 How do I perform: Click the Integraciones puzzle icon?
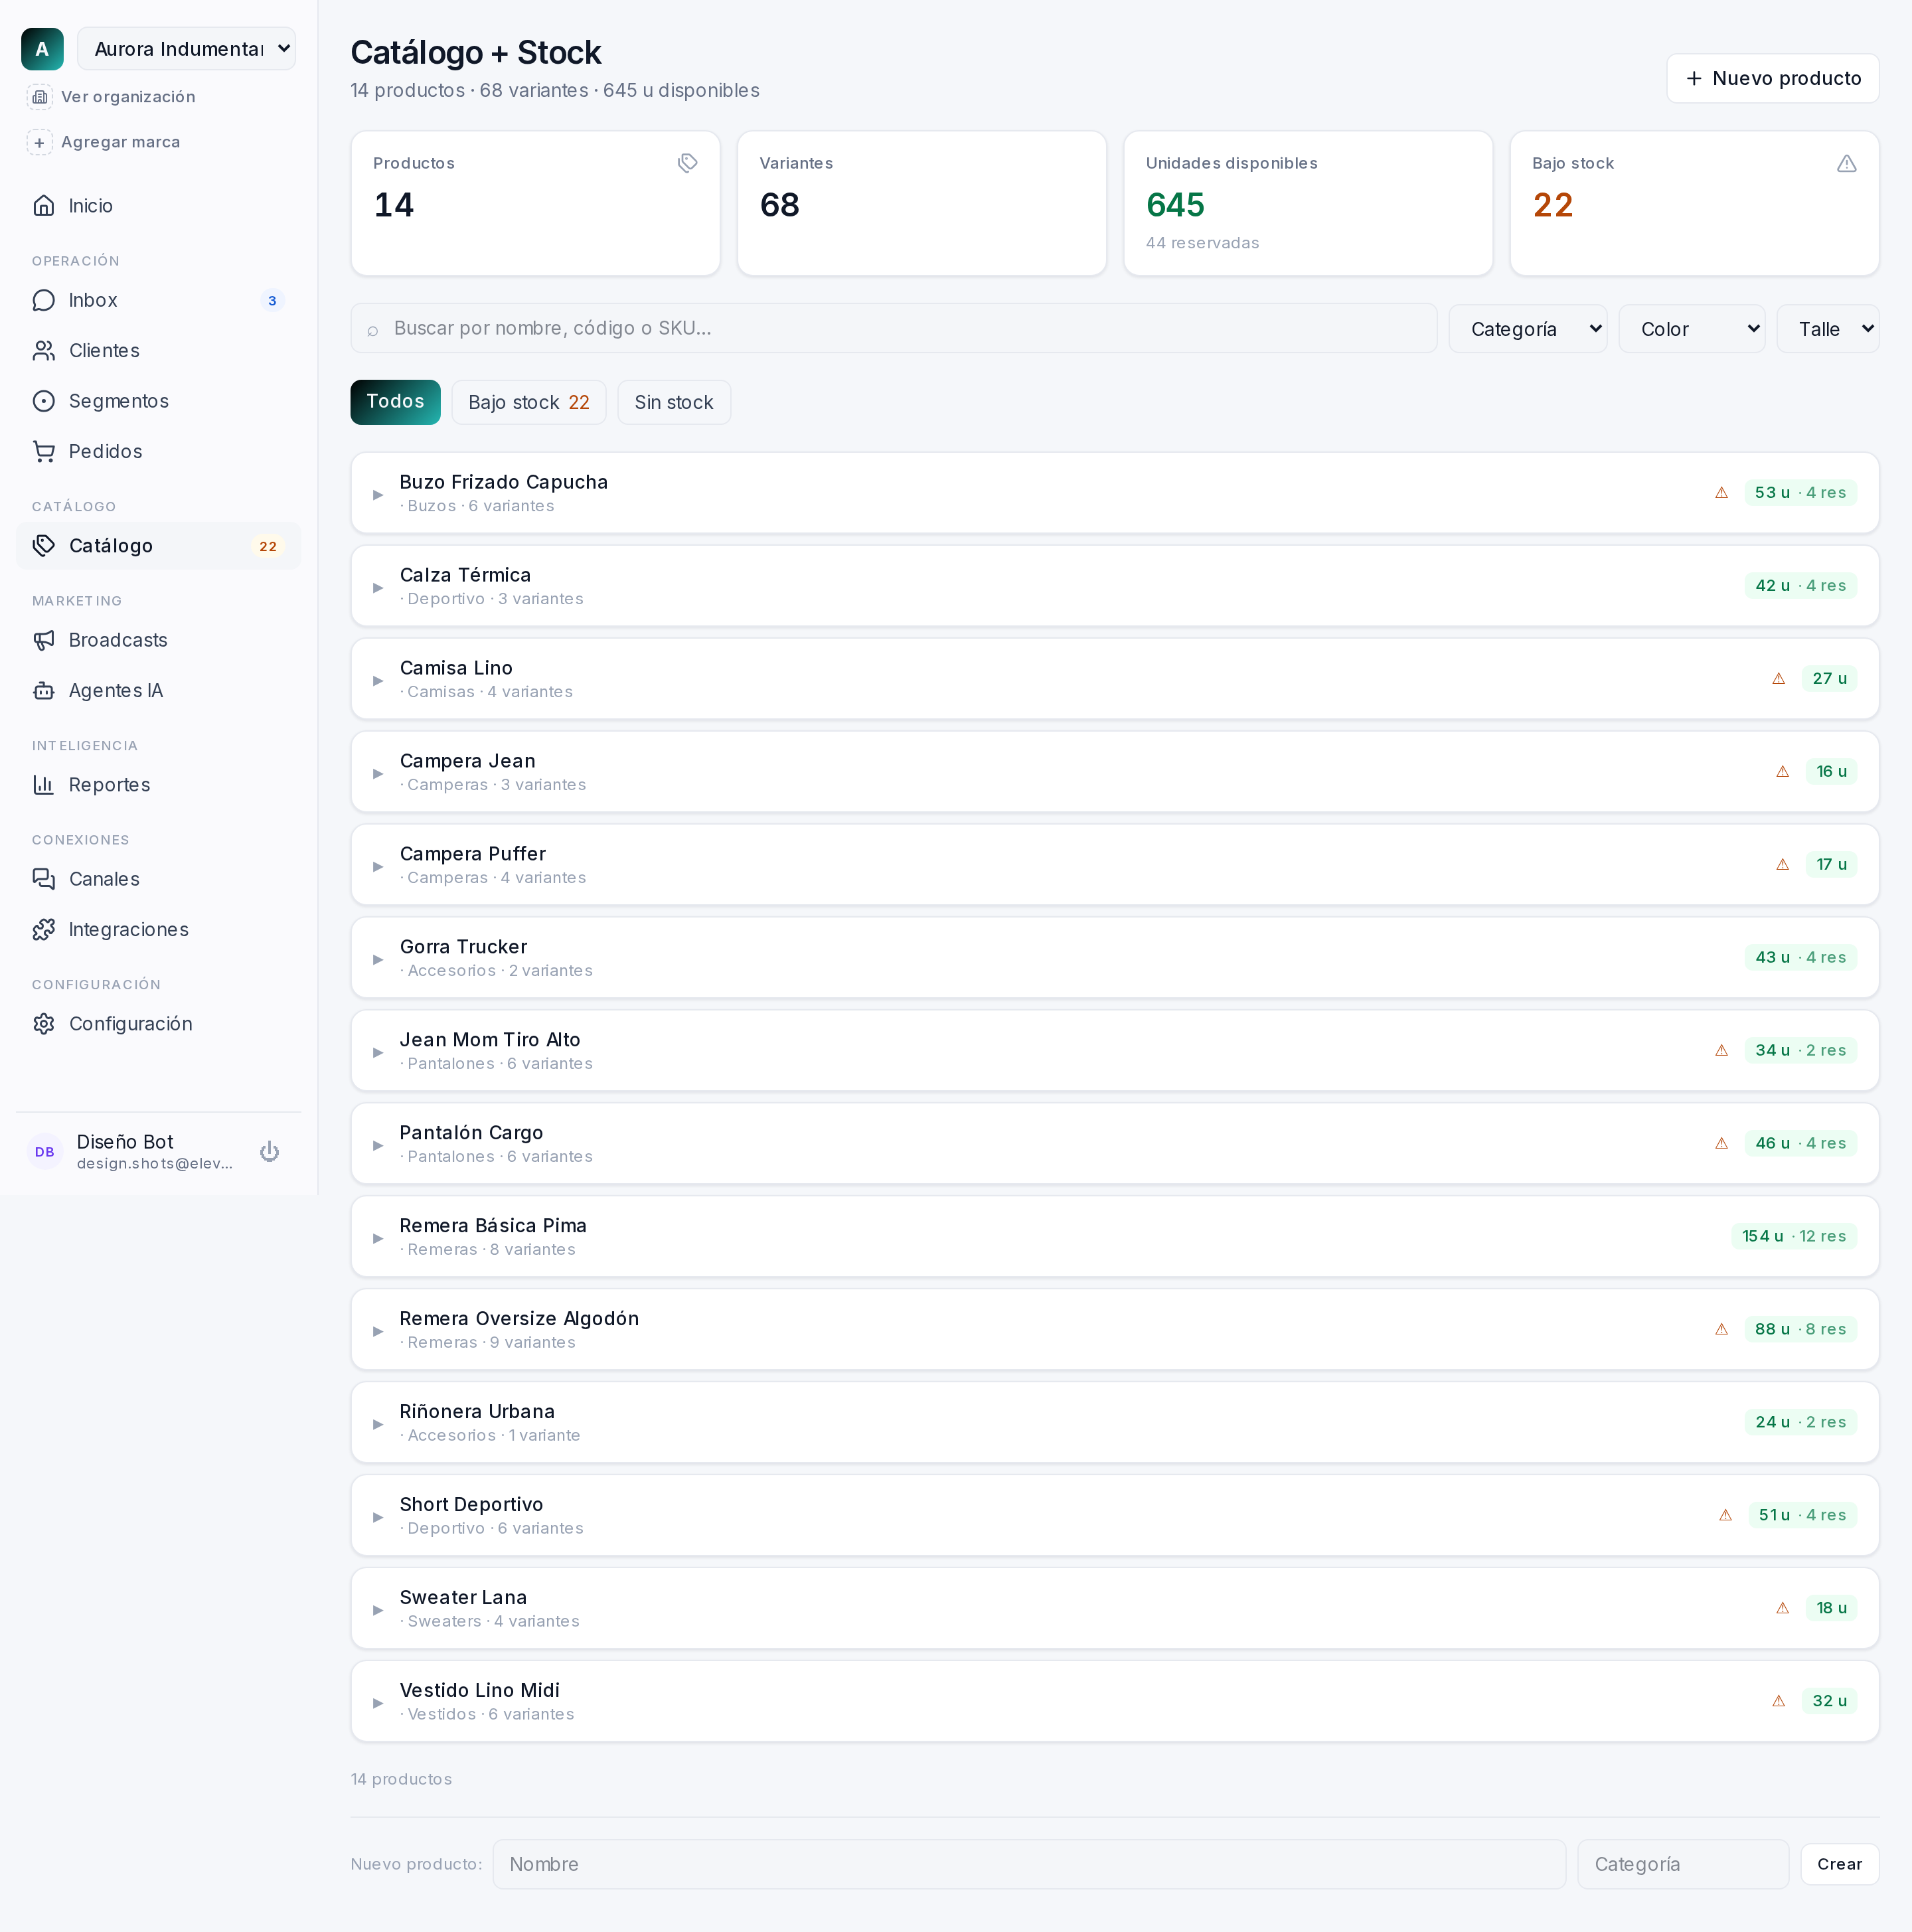tap(44, 930)
